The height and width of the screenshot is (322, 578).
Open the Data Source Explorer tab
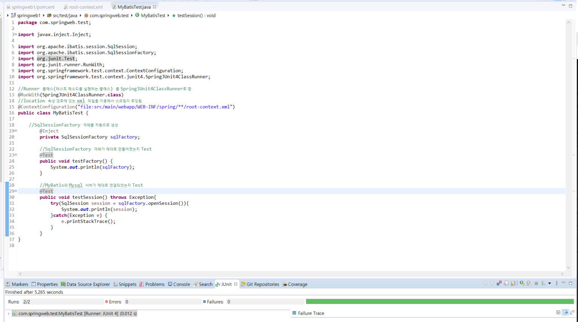85,284
